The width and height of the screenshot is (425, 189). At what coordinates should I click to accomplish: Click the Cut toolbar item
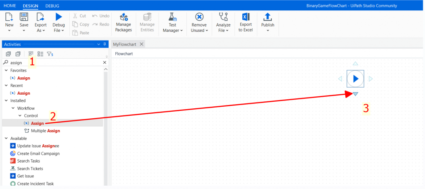(80, 16)
